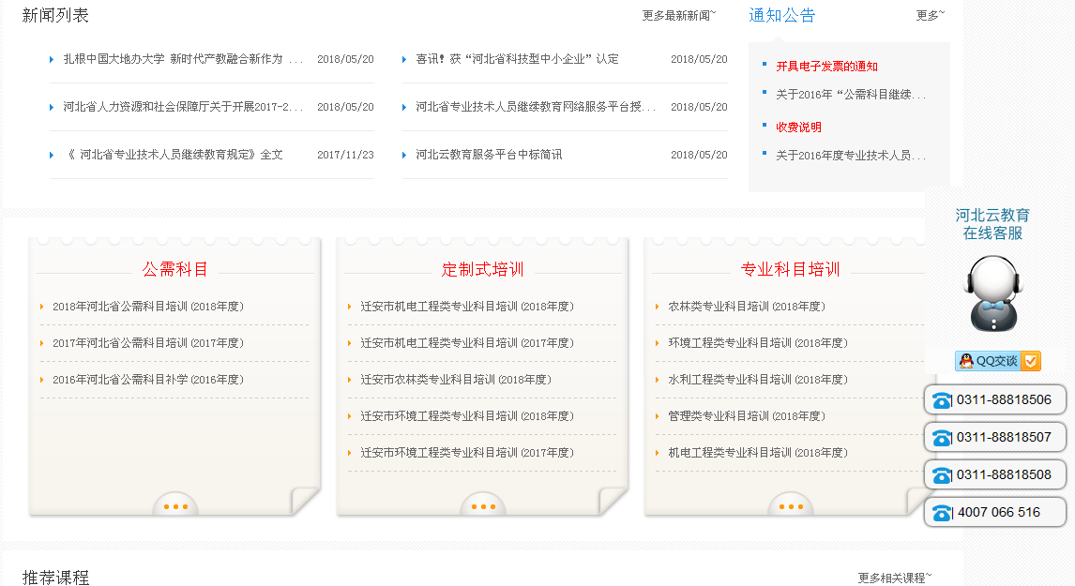Viewport: 1075px width, 586px height.
Task: Expand 更多 next to 通知公告
Action: pyautogui.click(x=930, y=15)
